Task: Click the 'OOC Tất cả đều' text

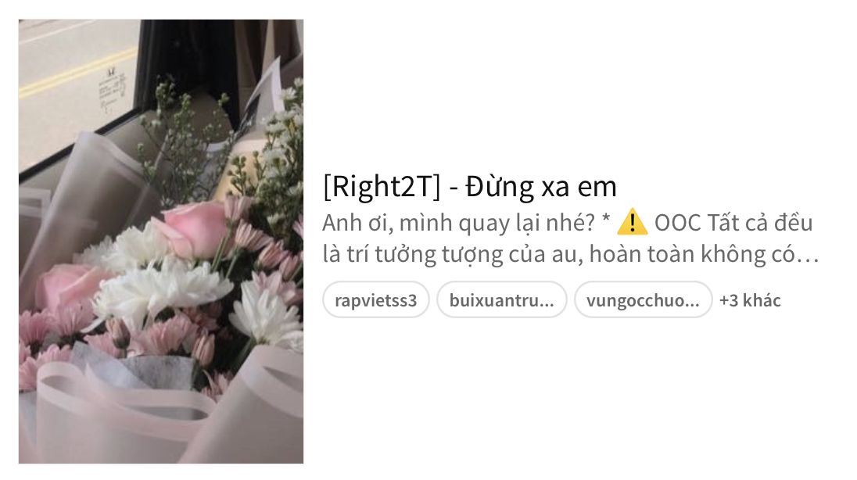Action: (733, 223)
